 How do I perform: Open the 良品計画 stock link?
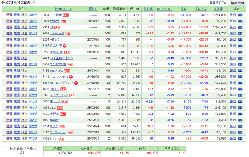(x=56, y=46)
